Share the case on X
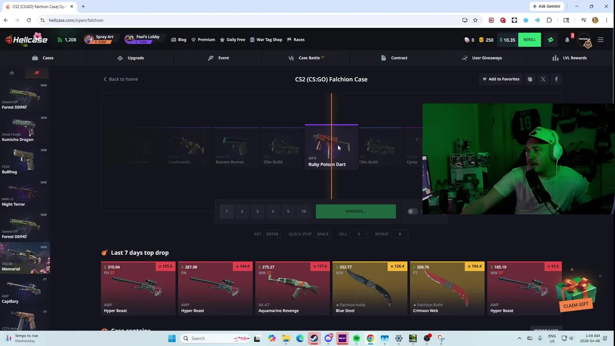 (x=543, y=79)
